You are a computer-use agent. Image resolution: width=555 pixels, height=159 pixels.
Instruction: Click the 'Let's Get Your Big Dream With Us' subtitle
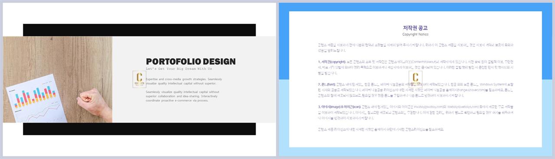click(x=179, y=69)
